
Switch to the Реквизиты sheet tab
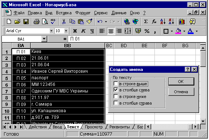point(120,127)
